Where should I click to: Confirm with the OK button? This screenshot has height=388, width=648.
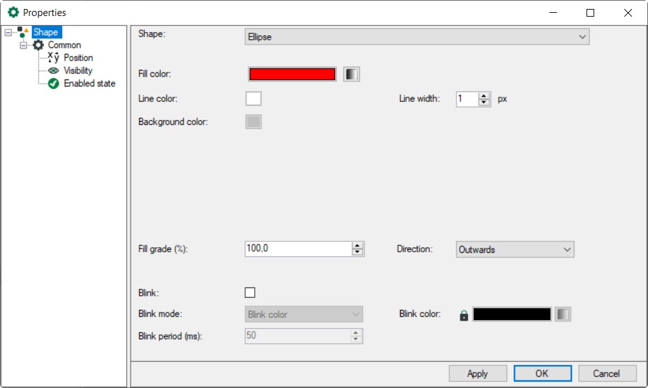tap(542, 373)
